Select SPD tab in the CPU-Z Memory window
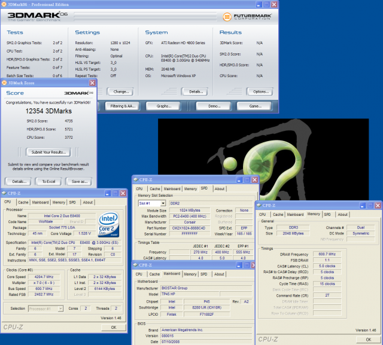This screenshot has height=345, width=383. (x=327, y=215)
